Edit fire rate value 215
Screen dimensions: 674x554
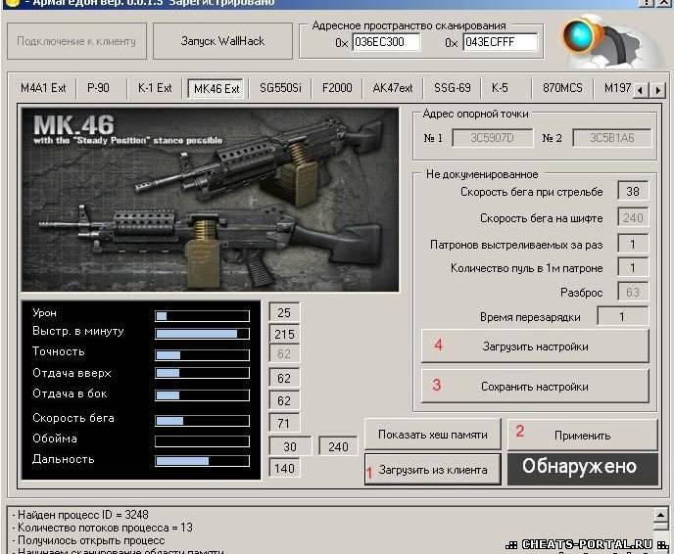click(x=284, y=334)
